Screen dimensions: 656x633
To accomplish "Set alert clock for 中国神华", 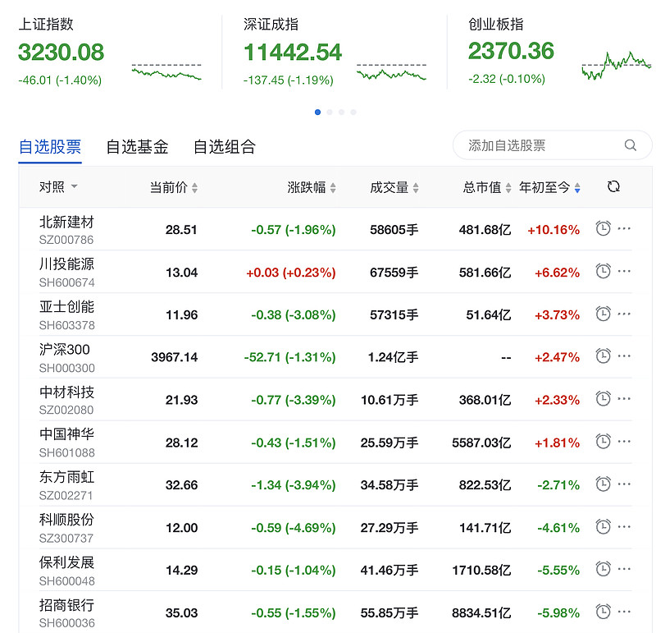I will click(603, 442).
